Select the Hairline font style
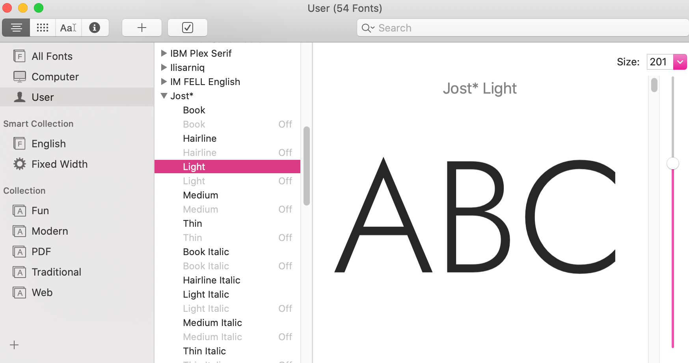 [x=199, y=138]
